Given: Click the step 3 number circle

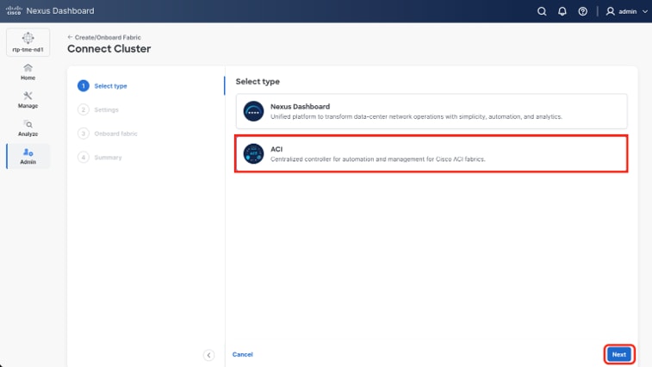Looking at the screenshot, I should click(x=84, y=134).
